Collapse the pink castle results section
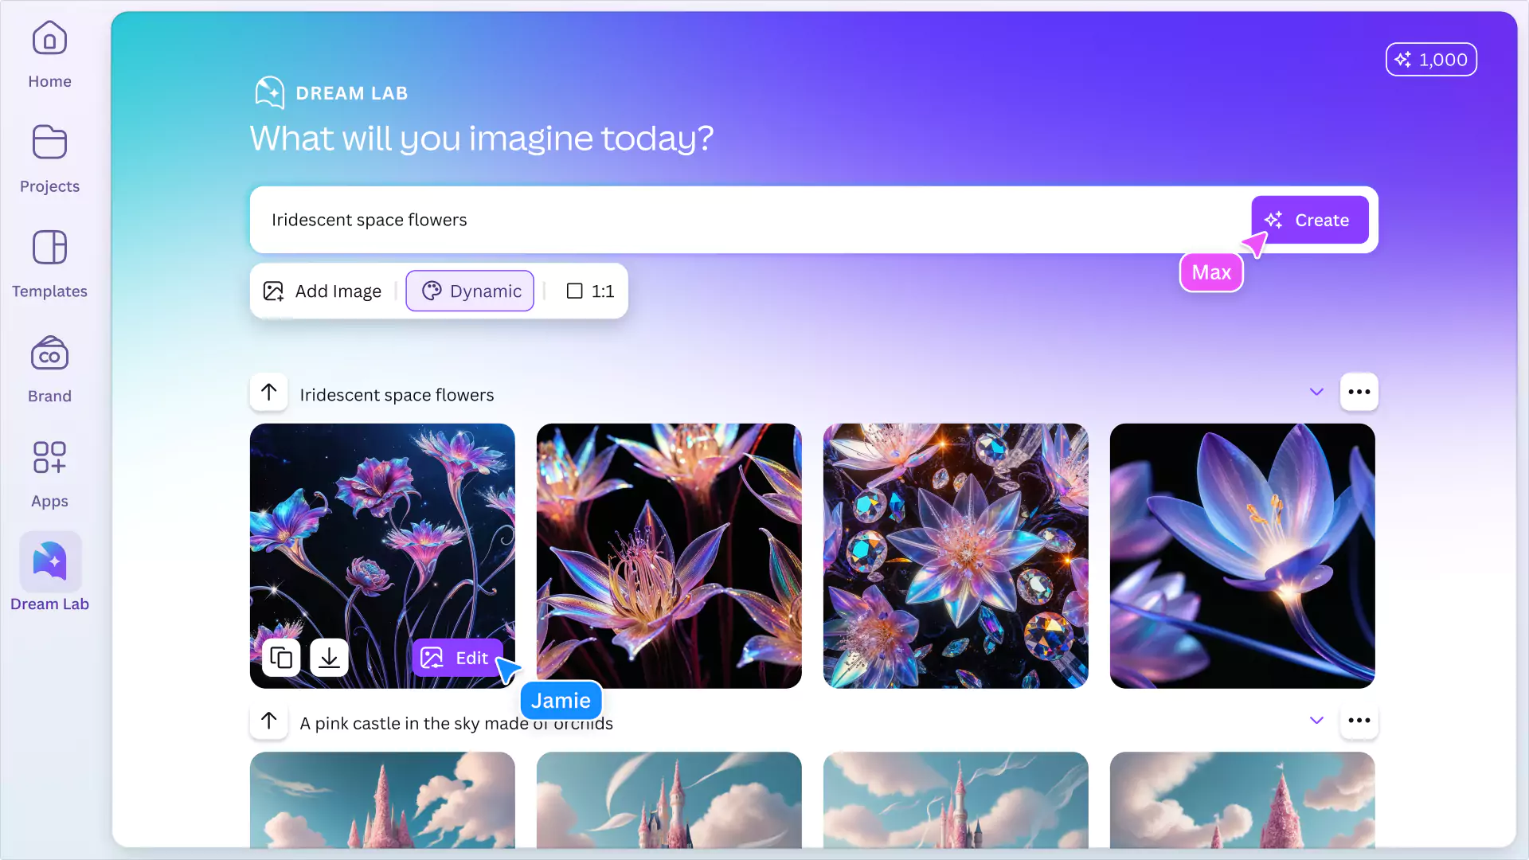This screenshot has width=1529, height=860. pos(1316,720)
